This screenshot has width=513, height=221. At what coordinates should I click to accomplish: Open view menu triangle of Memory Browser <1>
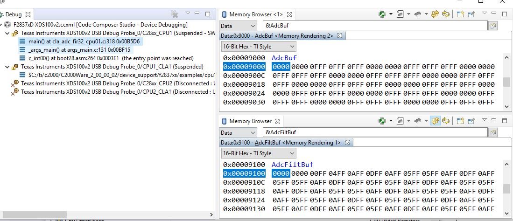[x=485, y=13]
